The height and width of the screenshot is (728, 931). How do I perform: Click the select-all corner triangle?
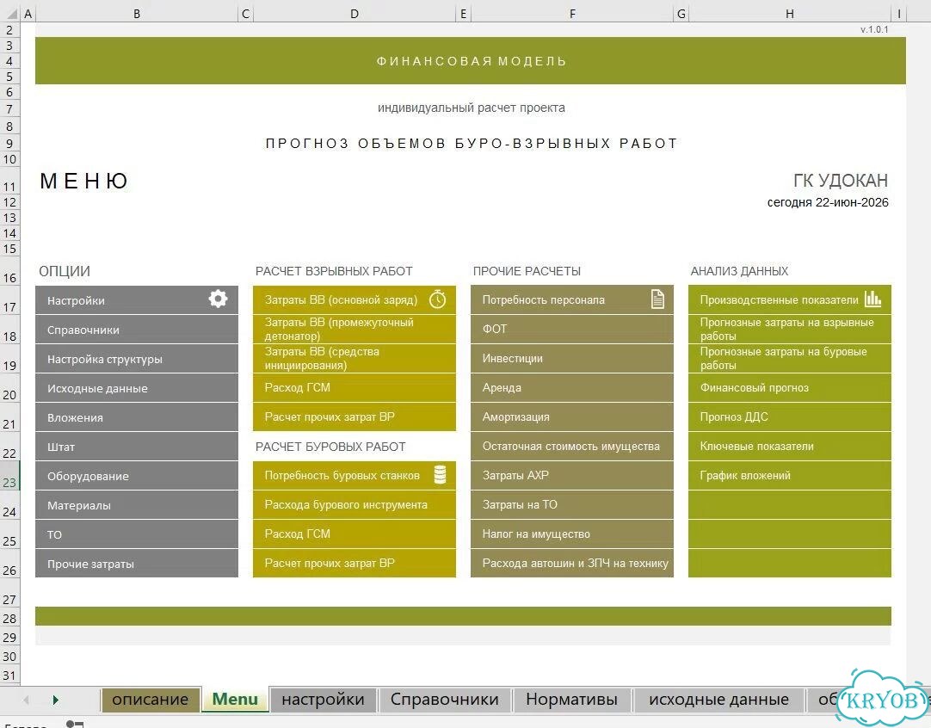pos(10,13)
